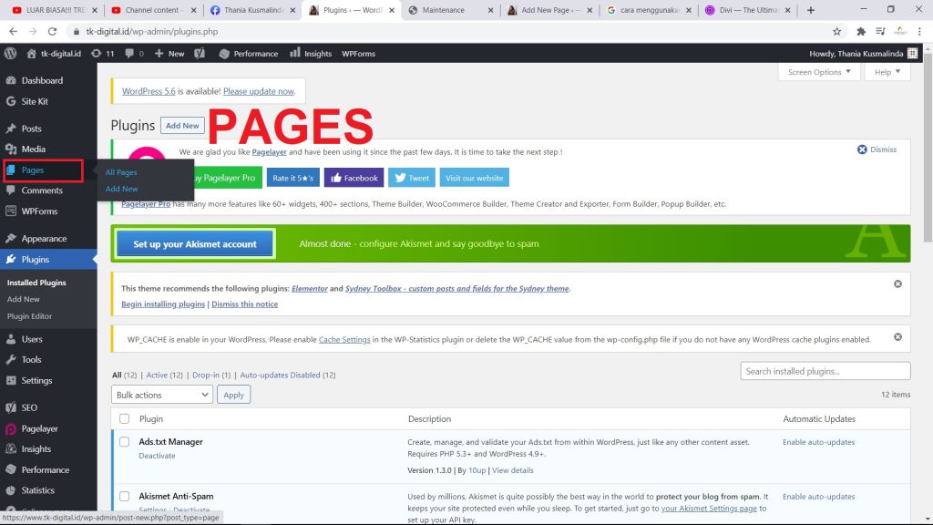Click Set up your Akismet account
Viewport: 933px width, 525px height.
pyautogui.click(x=195, y=244)
